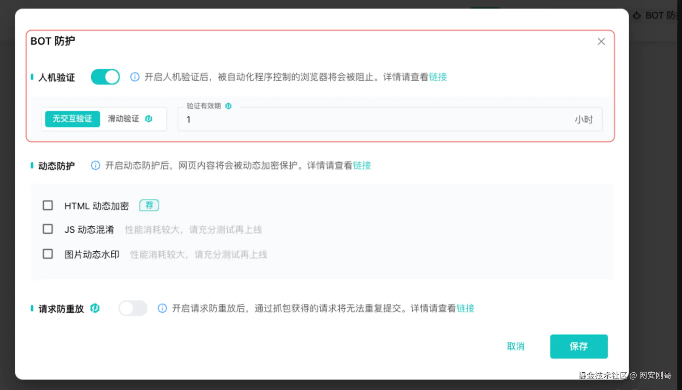682x390 pixels.
Task: Click the 验证有效期 hours input field
Action: pos(377,120)
